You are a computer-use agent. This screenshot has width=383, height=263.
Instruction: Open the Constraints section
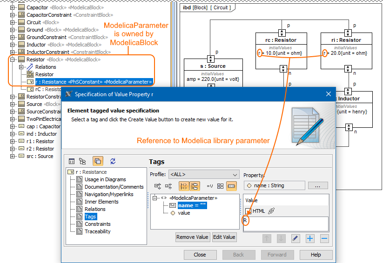coord(97,224)
